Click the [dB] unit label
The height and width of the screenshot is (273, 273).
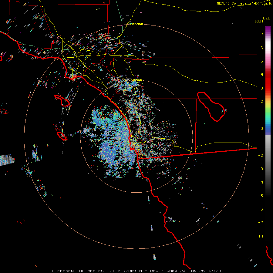pyautogui.click(x=259, y=21)
